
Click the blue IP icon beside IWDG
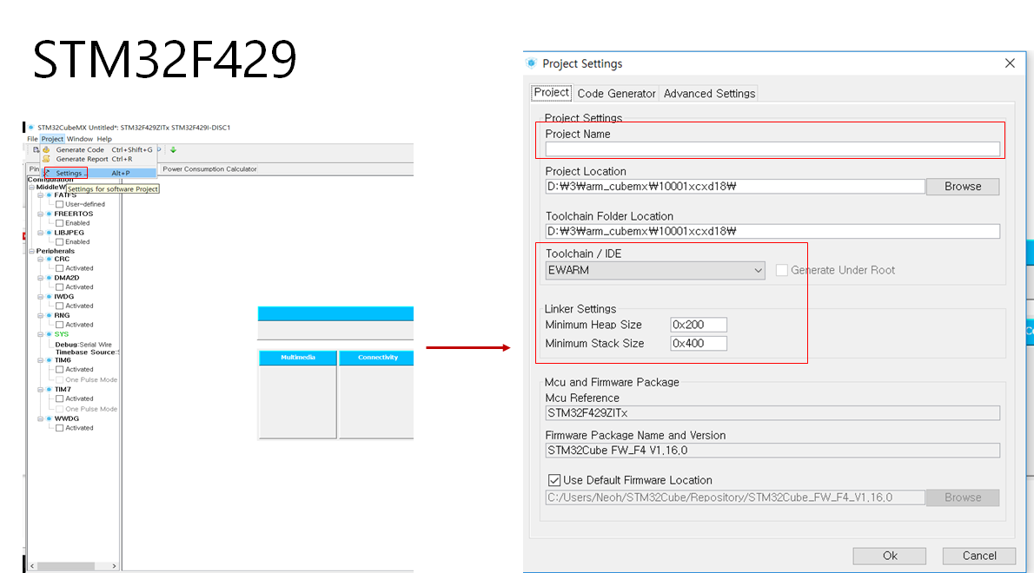[x=49, y=296]
